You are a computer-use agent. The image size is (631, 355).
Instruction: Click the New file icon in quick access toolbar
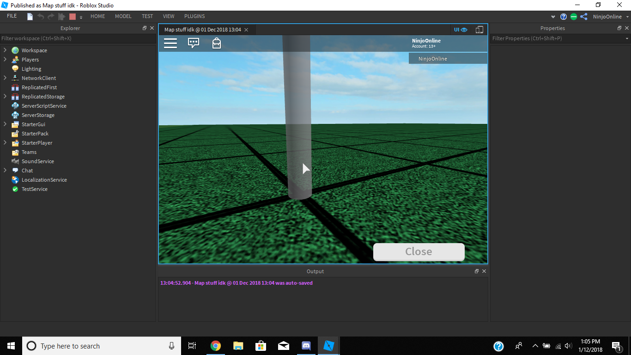[30, 17]
